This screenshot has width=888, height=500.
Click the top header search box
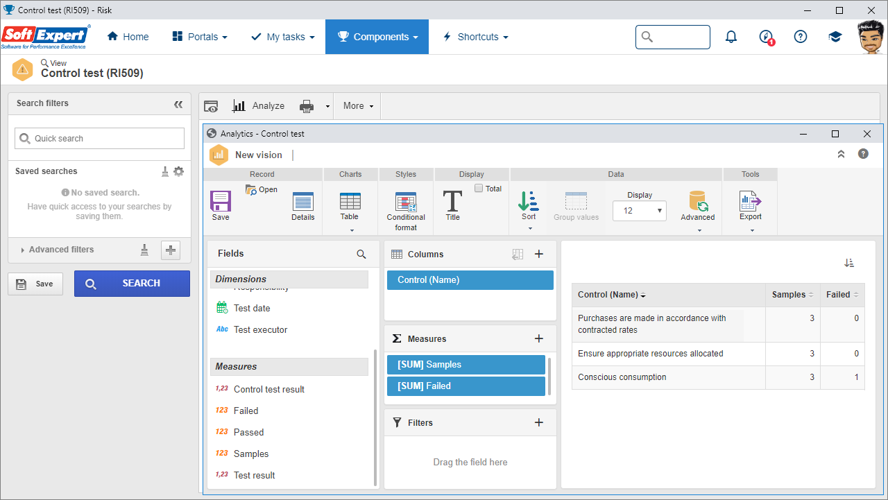[673, 37]
